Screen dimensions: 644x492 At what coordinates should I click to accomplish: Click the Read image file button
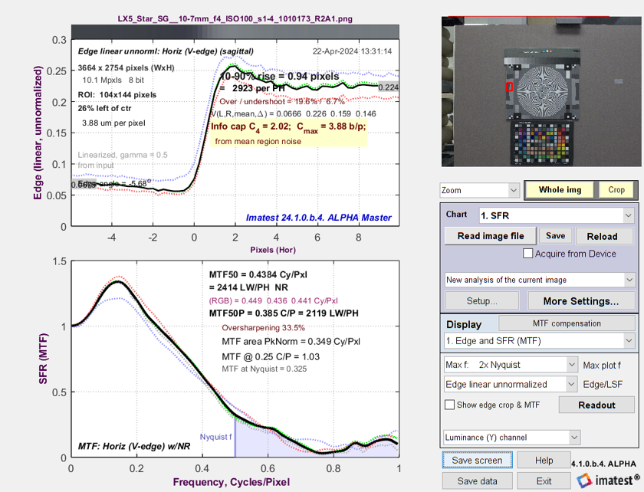pos(491,236)
